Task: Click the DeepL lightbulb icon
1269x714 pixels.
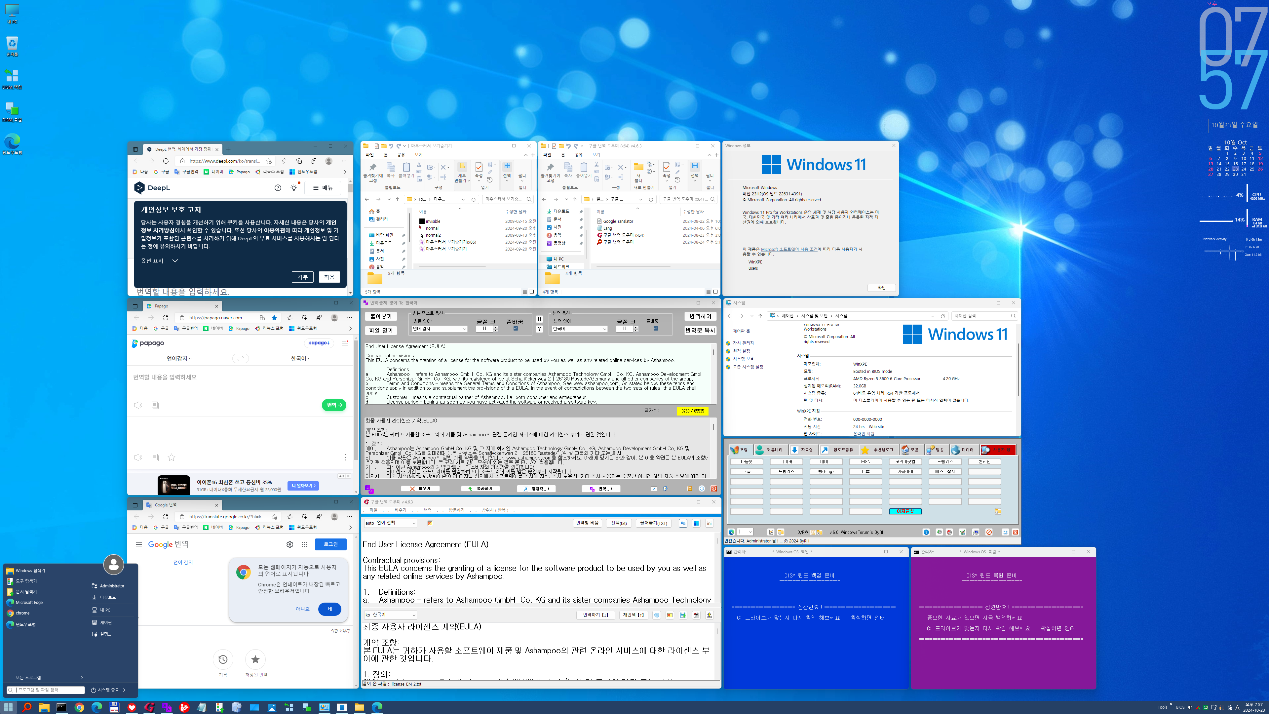Action: pyautogui.click(x=294, y=188)
